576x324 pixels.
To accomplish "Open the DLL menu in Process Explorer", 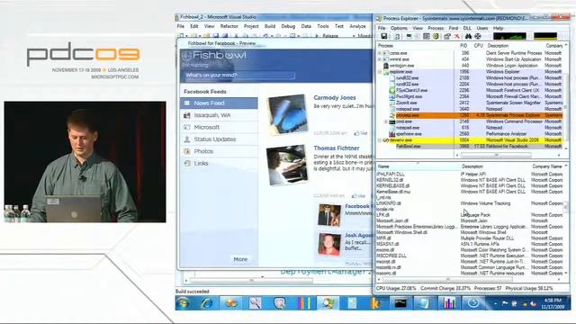I will [x=467, y=28].
